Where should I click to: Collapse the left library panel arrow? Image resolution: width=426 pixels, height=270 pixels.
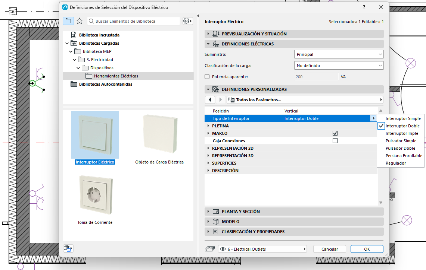(x=198, y=16)
